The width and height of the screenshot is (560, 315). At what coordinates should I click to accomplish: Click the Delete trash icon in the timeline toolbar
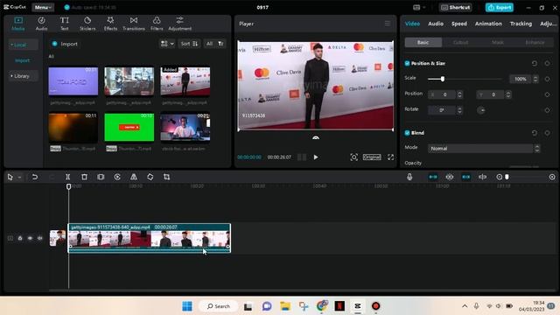84,177
